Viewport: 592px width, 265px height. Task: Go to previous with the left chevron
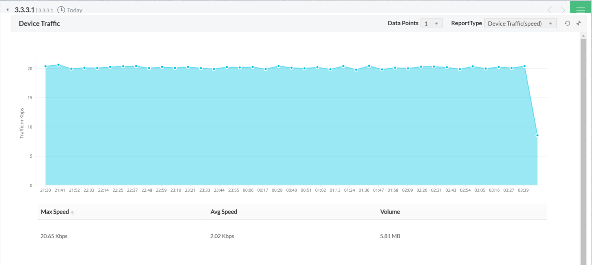point(550,10)
